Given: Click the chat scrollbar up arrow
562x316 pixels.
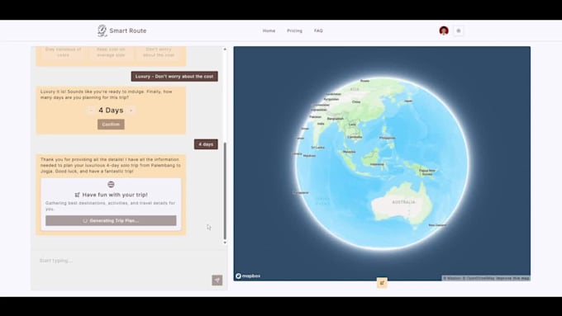Looking at the screenshot, I should coord(225,49).
